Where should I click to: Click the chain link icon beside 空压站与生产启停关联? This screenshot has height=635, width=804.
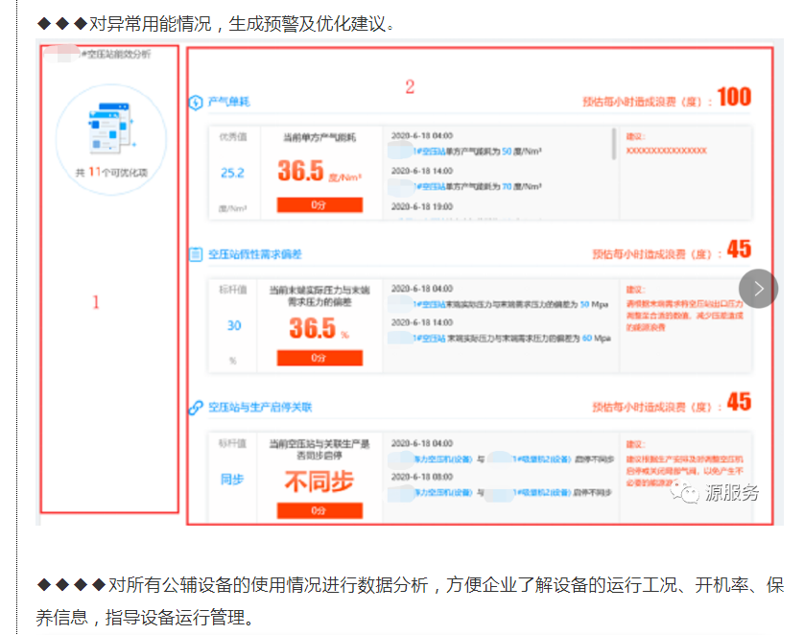tap(196, 407)
